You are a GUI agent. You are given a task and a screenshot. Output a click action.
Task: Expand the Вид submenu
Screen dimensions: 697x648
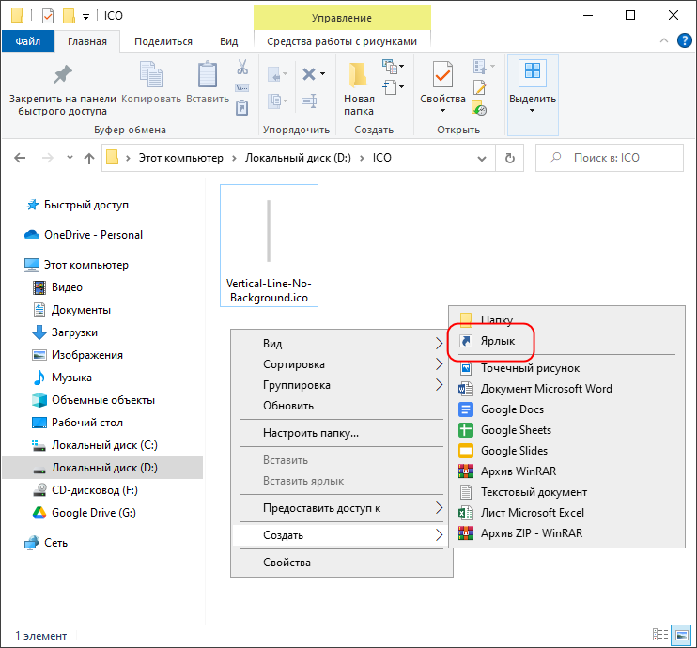point(342,343)
